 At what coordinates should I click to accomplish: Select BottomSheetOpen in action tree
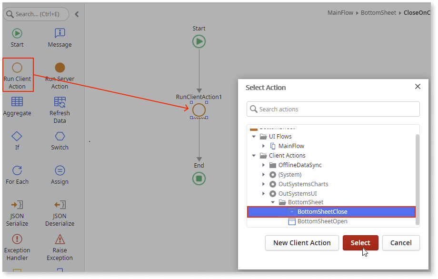point(322,221)
